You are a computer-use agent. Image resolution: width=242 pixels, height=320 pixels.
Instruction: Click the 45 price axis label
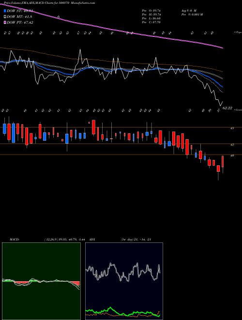pos(232,128)
